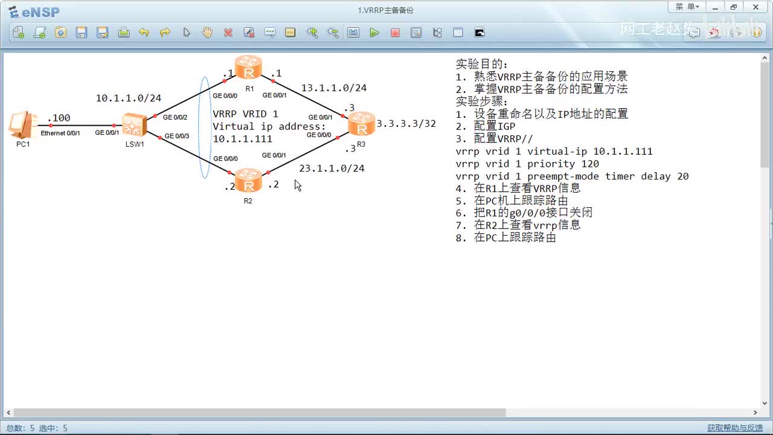The image size is (773, 435).
Task: Click the zoom in magnifier icon
Action: (x=312, y=33)
